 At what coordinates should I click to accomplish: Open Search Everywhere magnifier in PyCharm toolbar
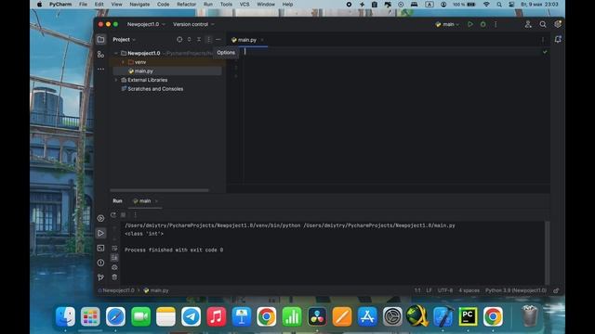pos(543,24)
